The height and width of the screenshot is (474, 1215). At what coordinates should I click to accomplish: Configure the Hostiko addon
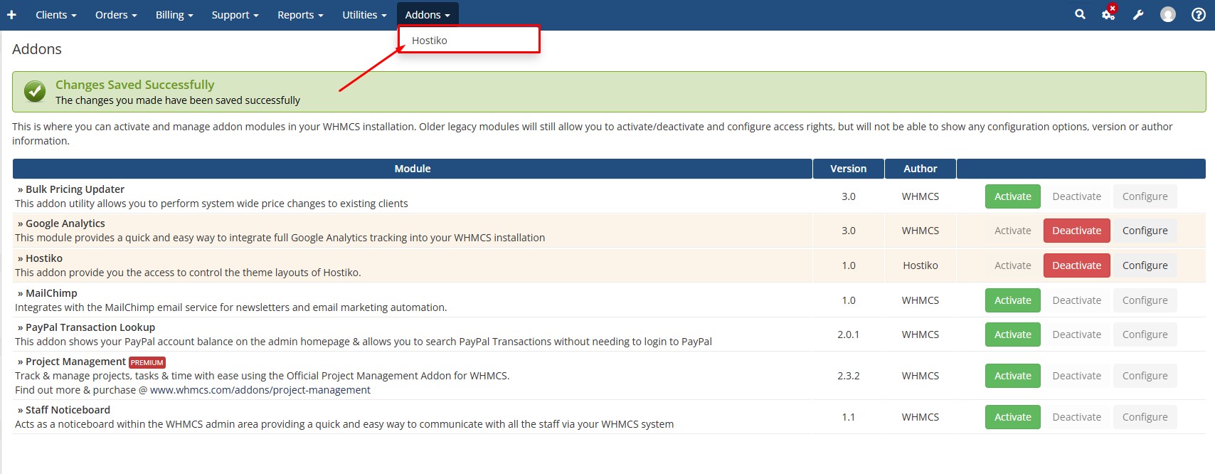click(1145, 265)
